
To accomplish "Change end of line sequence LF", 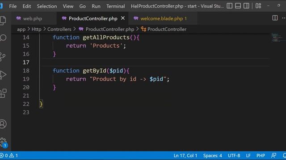I will point(248,156).
